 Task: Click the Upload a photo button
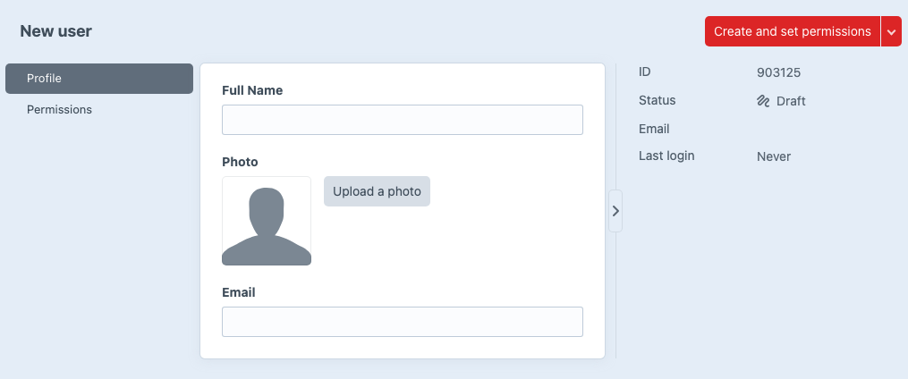[x=377, y=191]
